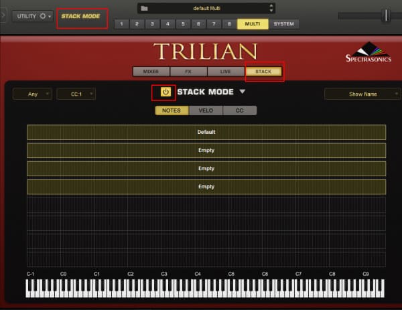
Task: Open the patch folder browser icon
Action: pyautogui.click(x=144, y=8)
